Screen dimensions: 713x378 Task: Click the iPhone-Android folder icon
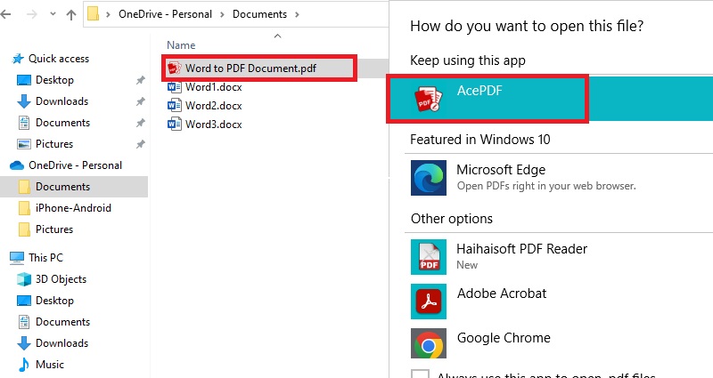pos(24,208)
